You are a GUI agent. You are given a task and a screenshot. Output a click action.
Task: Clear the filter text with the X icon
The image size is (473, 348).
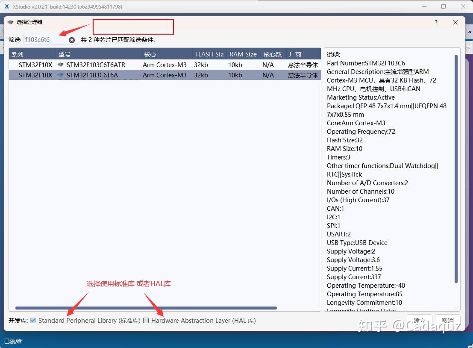[x=72, y=40]
